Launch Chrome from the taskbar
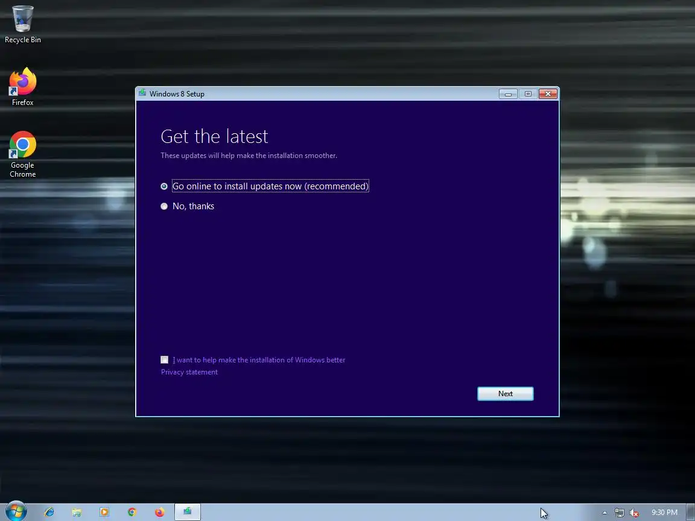This screenshot has width=695, height=521. pyautogui.click(x=132, y=512)
